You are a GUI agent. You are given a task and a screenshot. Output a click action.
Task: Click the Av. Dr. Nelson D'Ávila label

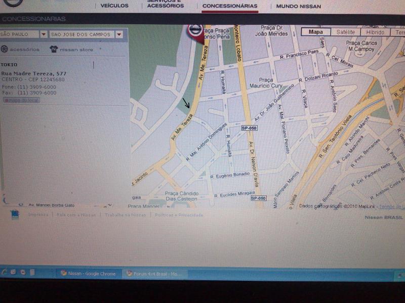coord(253,164)
